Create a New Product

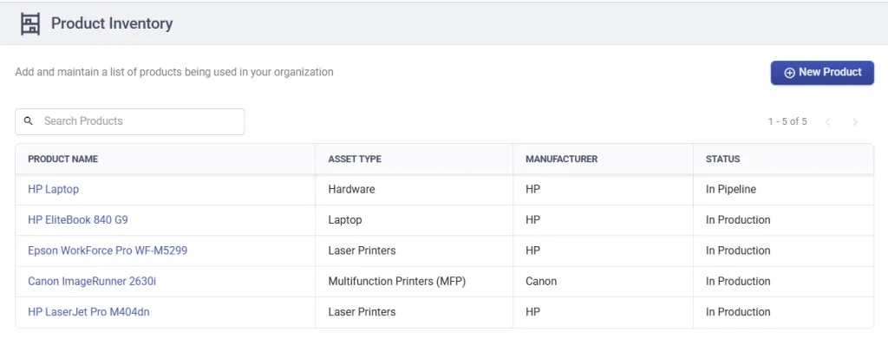[822, 73]
